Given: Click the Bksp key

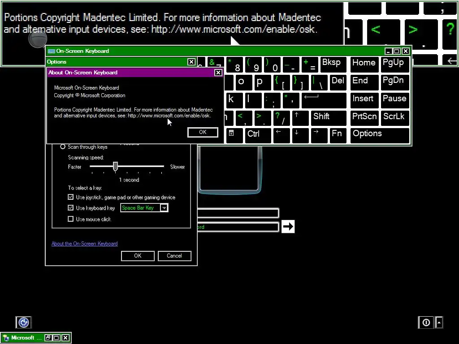Looking at the screenshot, I should (x=333, y=64).
